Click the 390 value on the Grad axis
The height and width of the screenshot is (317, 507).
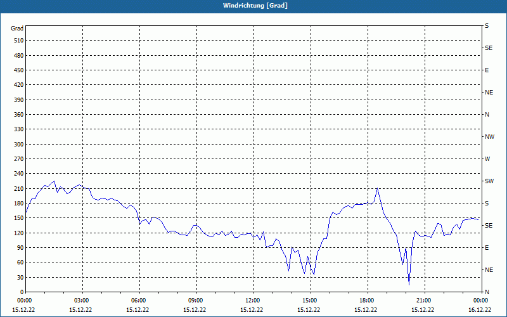coord(18,100)
